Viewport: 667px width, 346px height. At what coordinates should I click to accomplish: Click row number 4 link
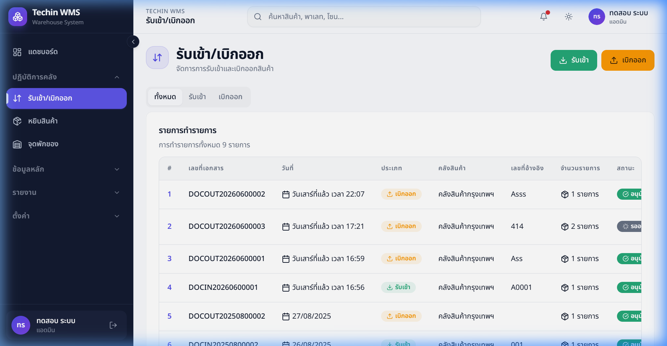click(170, 287)
